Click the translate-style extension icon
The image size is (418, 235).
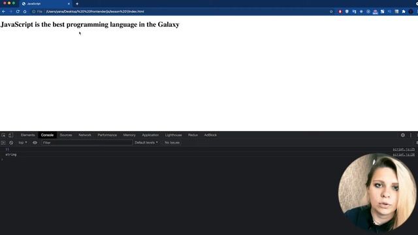(x=354, y=12)
